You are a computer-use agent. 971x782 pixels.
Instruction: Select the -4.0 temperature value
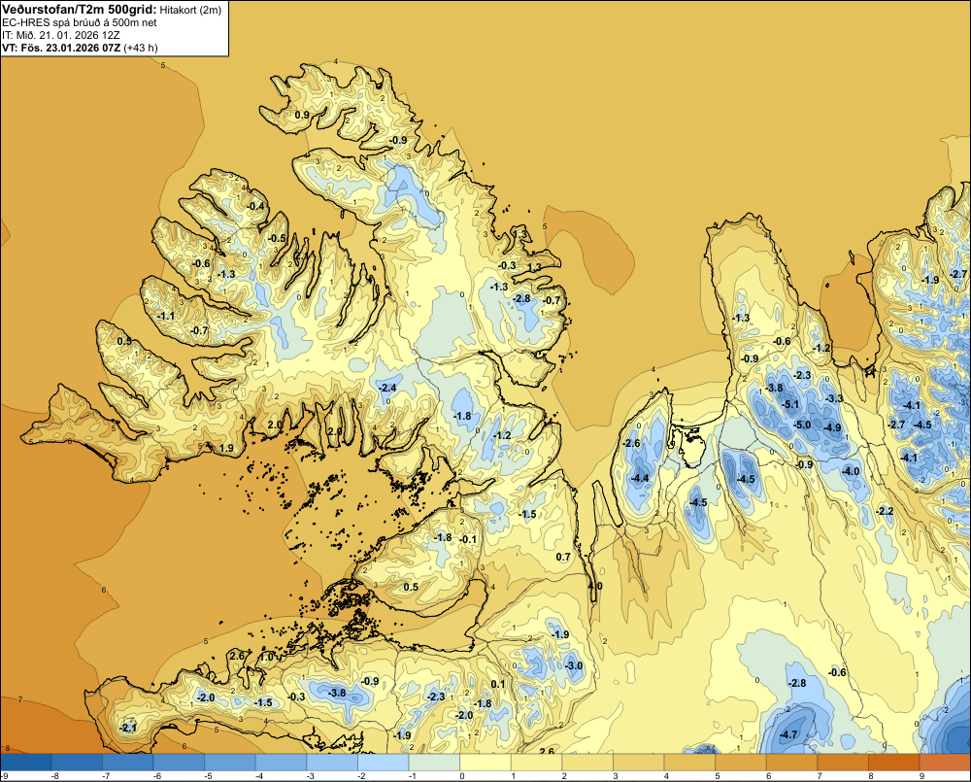tap(851, 471)
